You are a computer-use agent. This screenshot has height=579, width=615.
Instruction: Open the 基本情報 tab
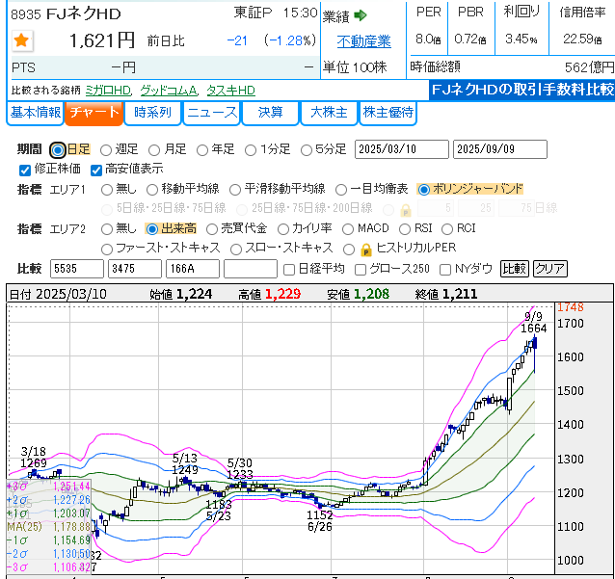tap(35, 113)
